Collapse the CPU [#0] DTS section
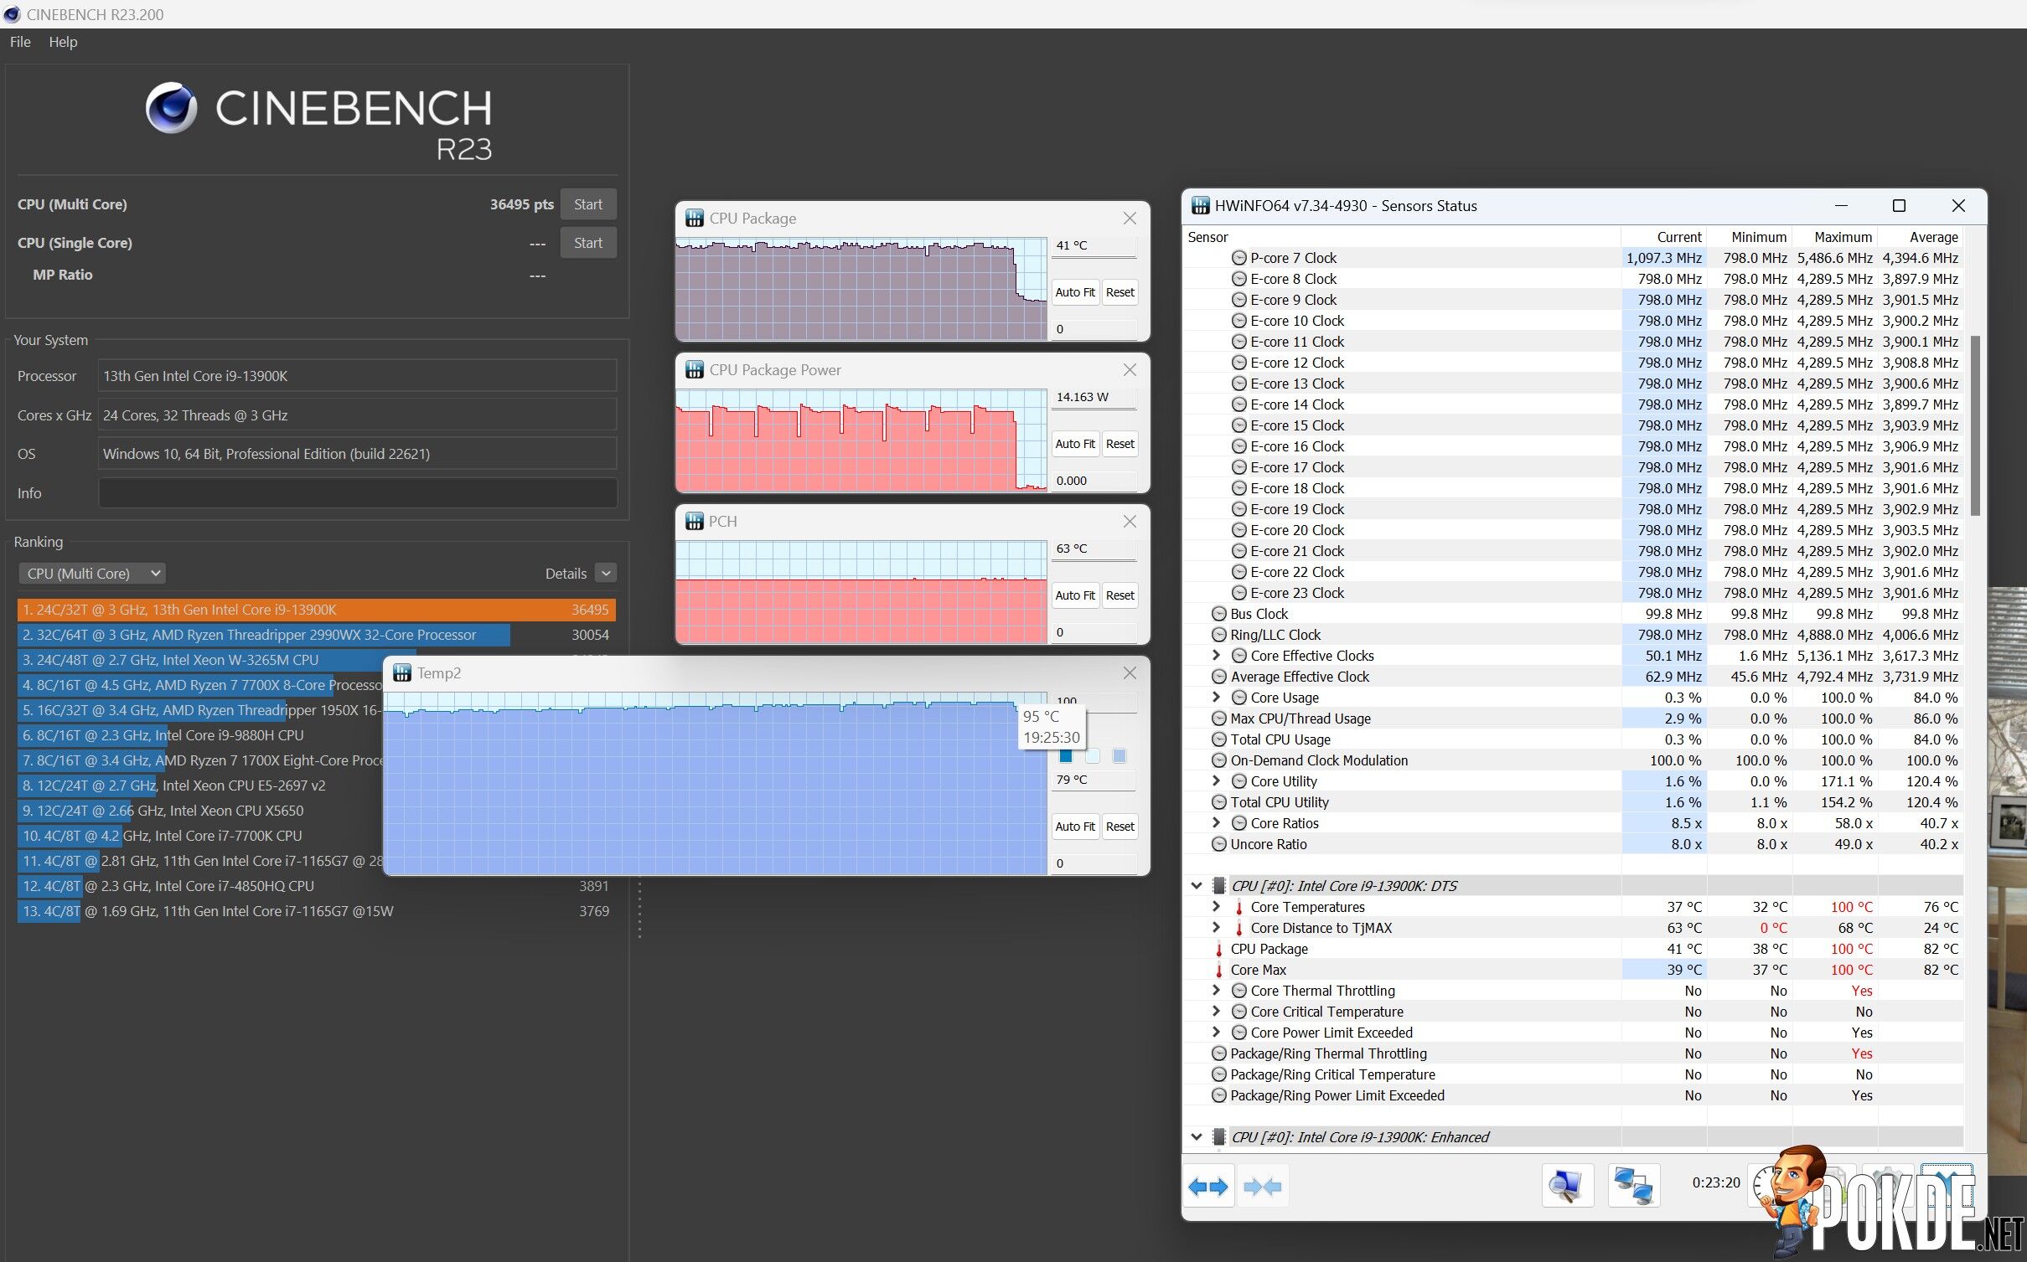Viewport: 2027px width, 1262px height. click(1196, 886)
